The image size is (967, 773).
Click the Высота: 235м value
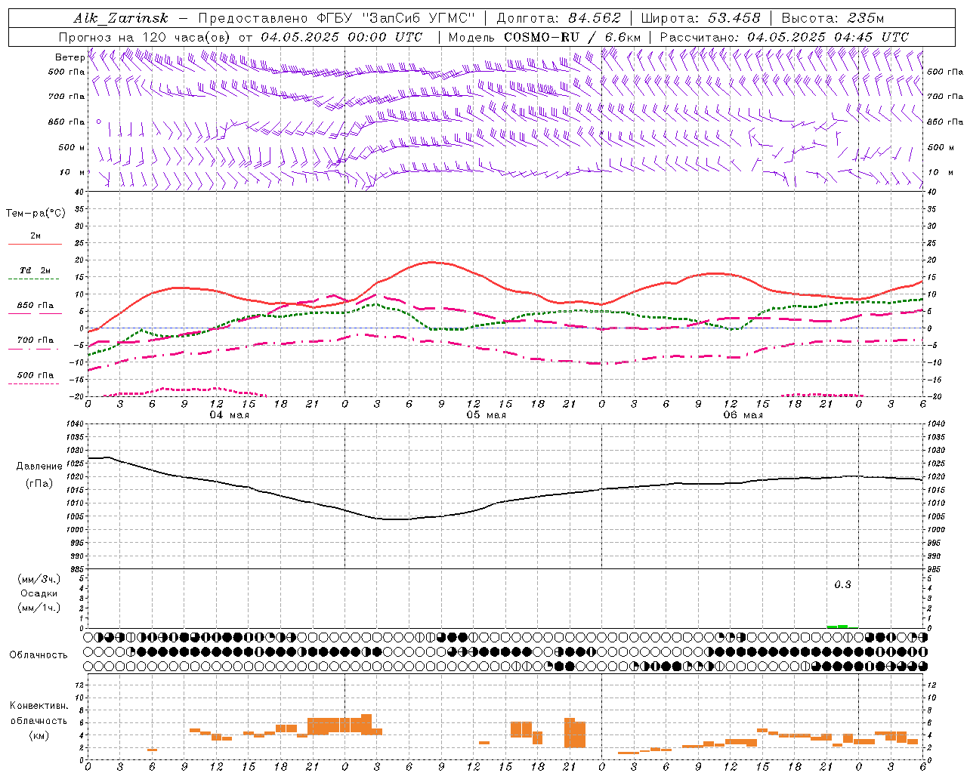[x=833, y=18]
